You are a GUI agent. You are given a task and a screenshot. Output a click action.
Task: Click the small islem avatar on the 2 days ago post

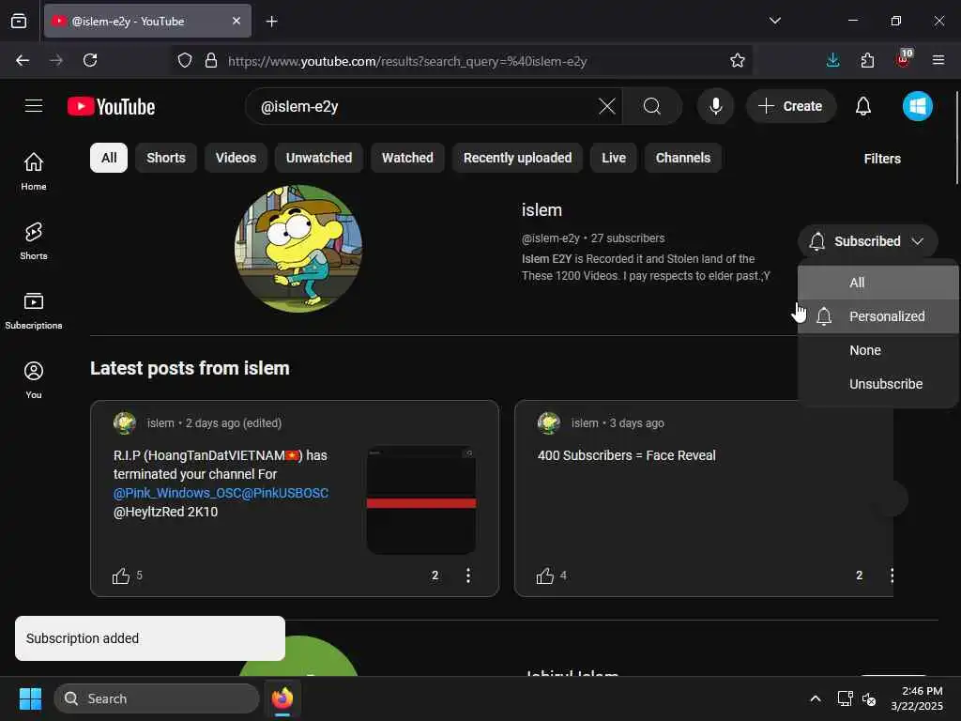pyautogui.click(x=125, y=423)
